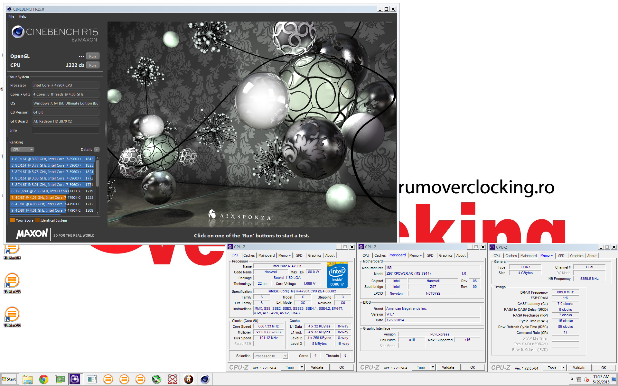Select ranking row 6 Intel Xeon 1279
This screenshot has height=386, width=618.
(52, 191)
